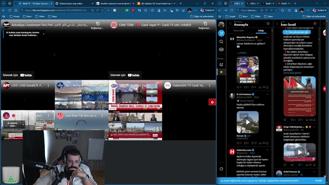Screen dimensions: 329x185
Task: Switch to Another explosion sound browser tab
Action: pos(115,3)
